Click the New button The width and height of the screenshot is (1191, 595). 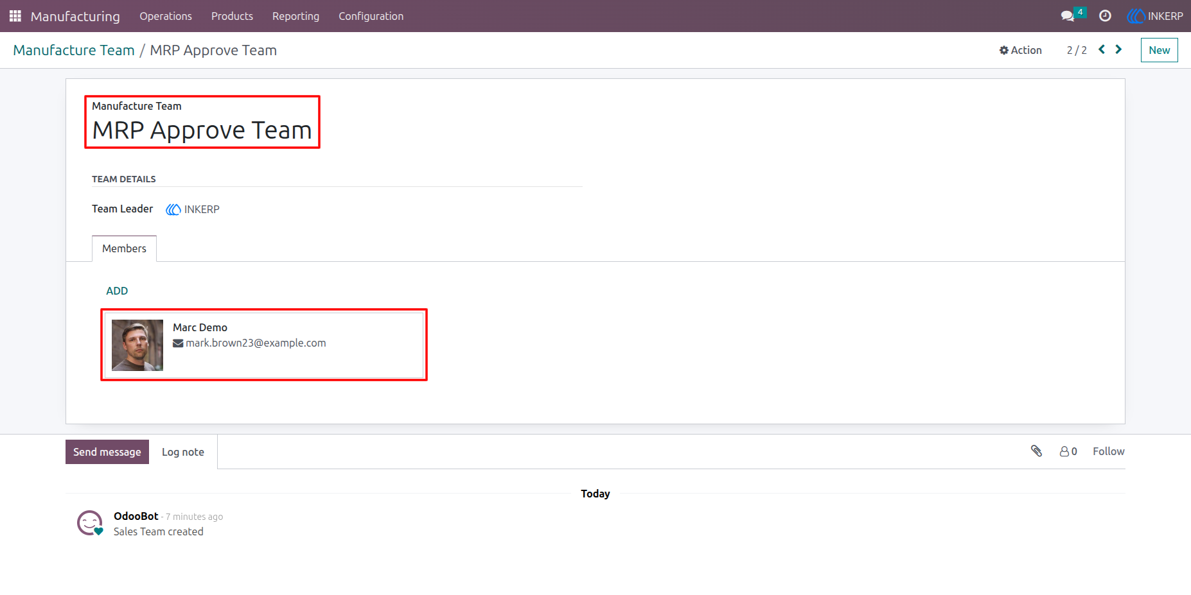(x=1159, y=50)
